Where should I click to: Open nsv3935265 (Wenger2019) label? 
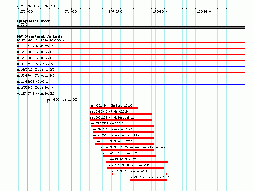[x=113, y=129]
